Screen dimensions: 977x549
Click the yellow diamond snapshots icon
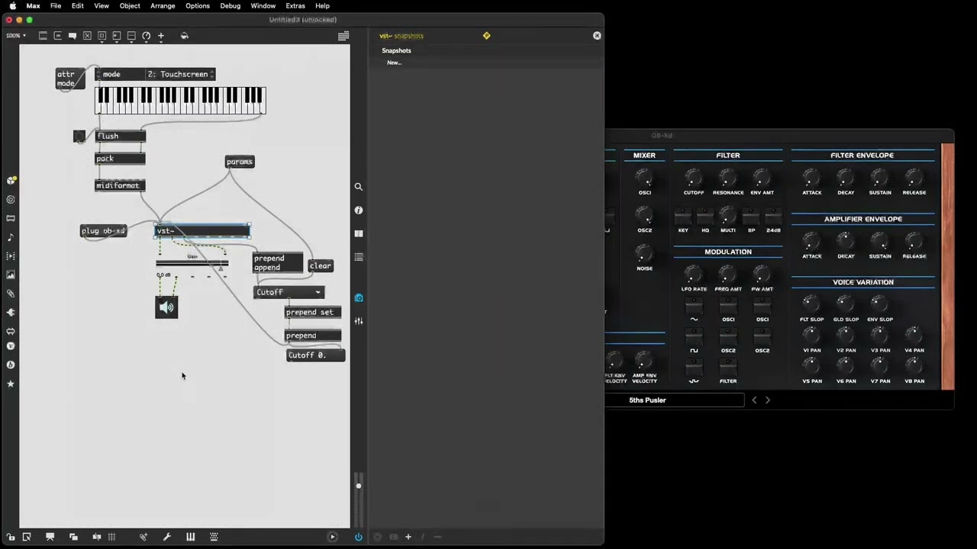pyautogui.click(x=486, y=36)
